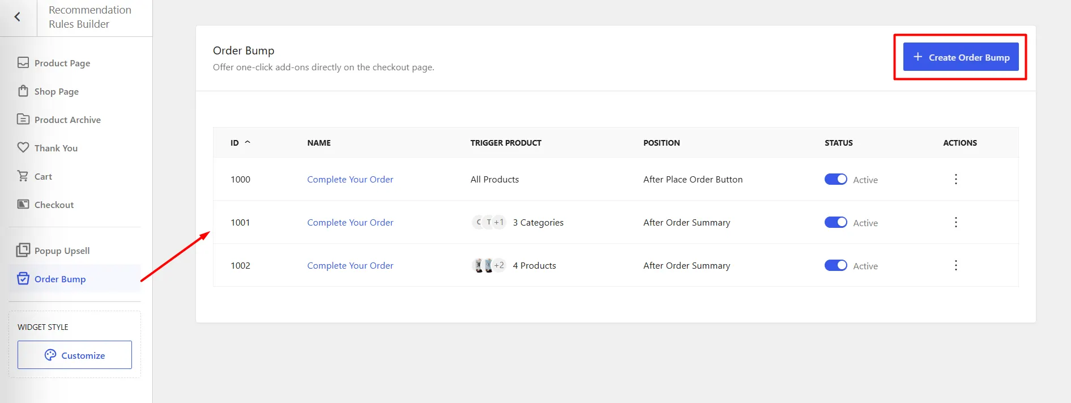Click the Popup Upsell icon

pyautogui.click(x=23, y=250)
